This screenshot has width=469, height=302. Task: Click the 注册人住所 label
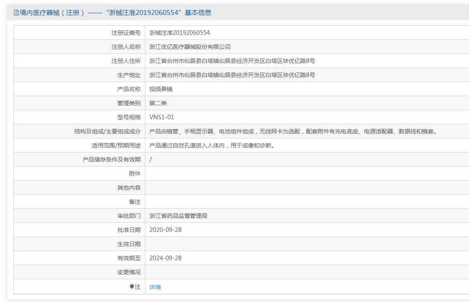pos(126,61)
